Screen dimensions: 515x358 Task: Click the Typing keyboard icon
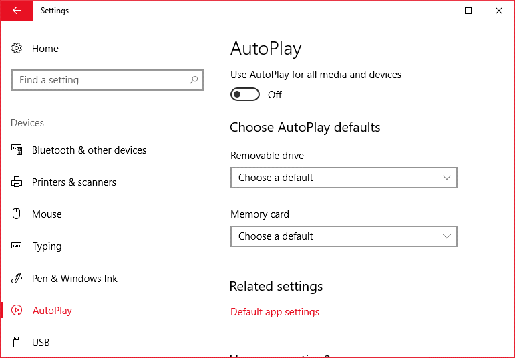17,246
